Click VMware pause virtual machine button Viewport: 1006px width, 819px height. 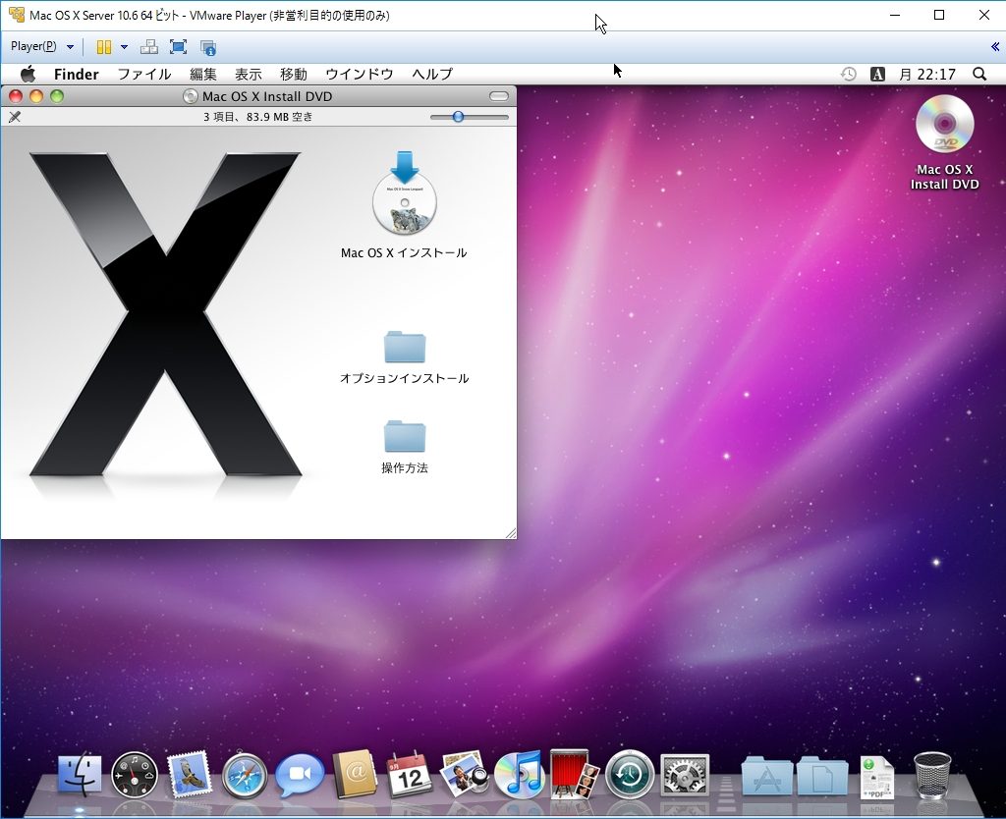[104, 47]
